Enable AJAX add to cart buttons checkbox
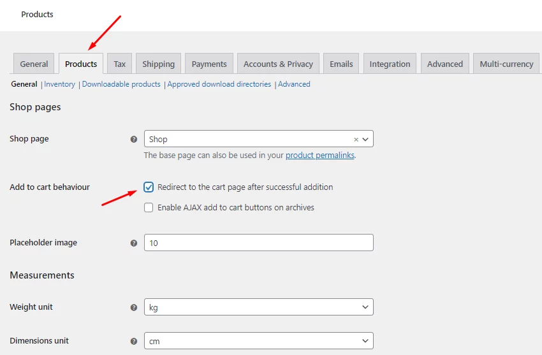The image size is (542, 355). click(x=149, y=208)
